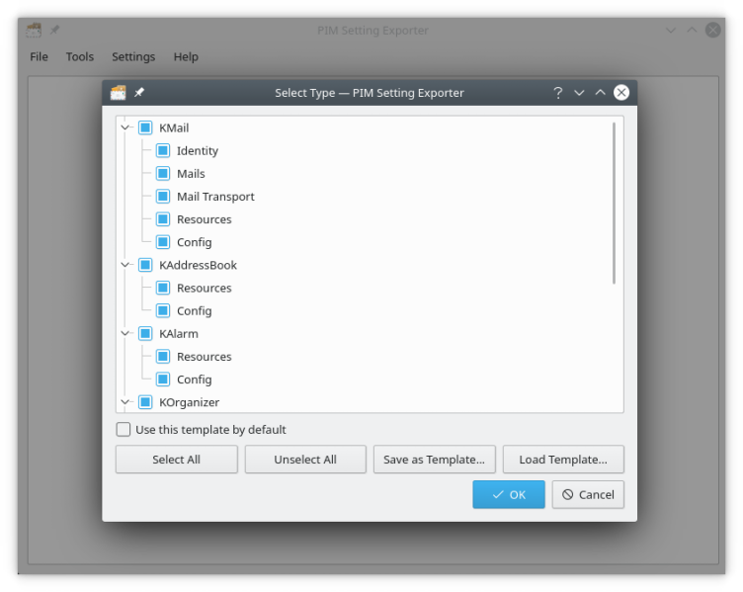Close the Select Type dialog
Image resolution: width=743 pixels, height=592 pixels.
[x=621, y=93]
